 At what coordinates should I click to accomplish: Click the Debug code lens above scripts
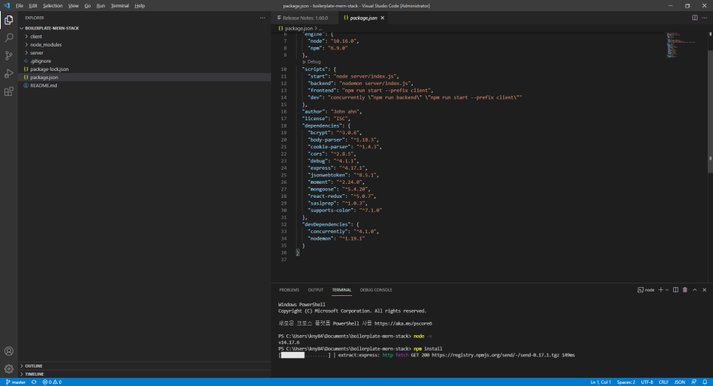point(312,62)
